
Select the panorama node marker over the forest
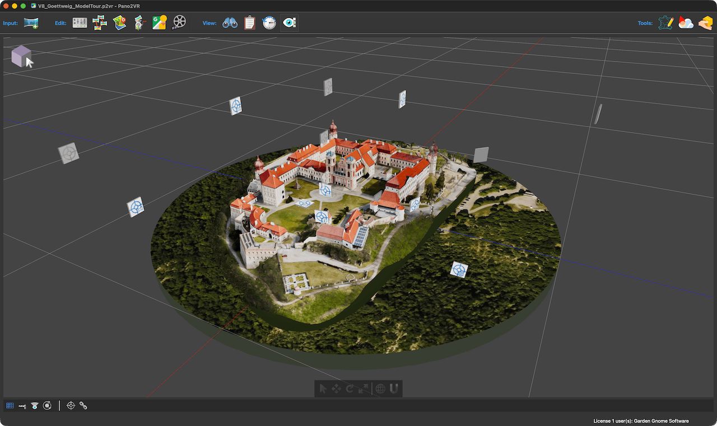coord(459,270)
